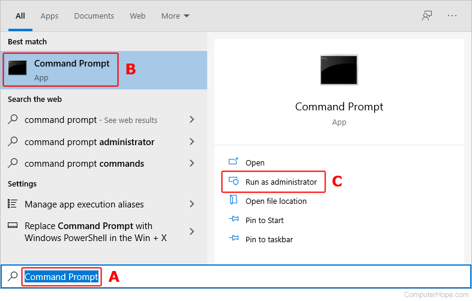Expand the More dropdown
Viewport: 472px width, 301px height.
coord(175,16)
